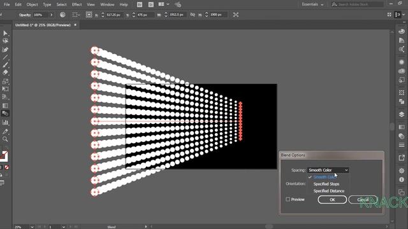Click the Search Adobe Stock field

pyautogui.click(x=357, y=4)
